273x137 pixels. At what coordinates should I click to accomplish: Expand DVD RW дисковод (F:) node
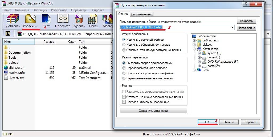pos(199,62)
